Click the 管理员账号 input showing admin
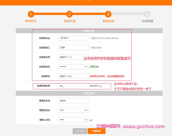The width and height of the screenshot is (172, 136). click(x=73, y=101)
